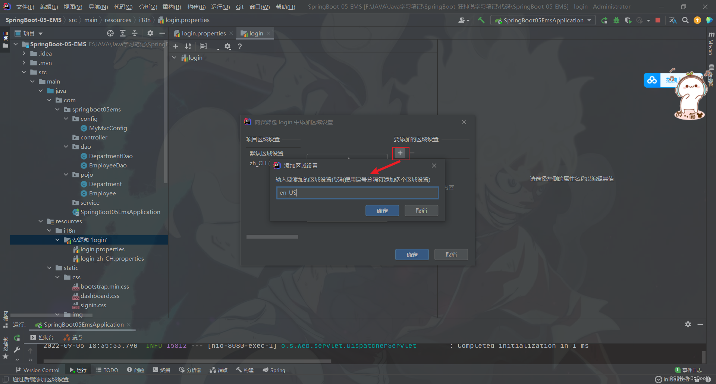Click the coverage run icon in toolbar
Screen dimensions: 716x384
click(x=628, y=21)
